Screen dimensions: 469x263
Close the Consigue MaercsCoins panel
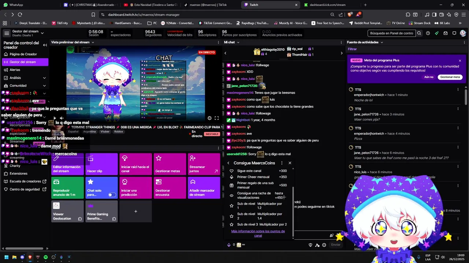click(290, 163)
